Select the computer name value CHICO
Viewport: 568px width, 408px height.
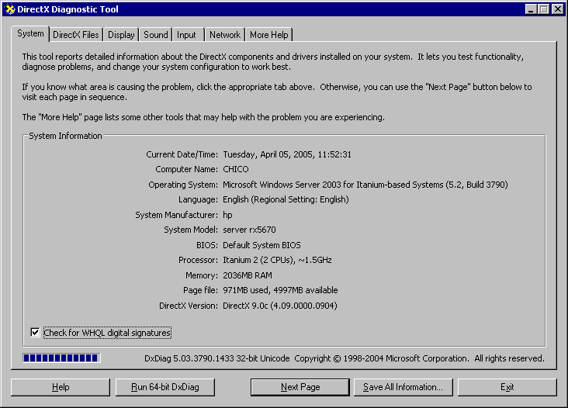[236, 169]
